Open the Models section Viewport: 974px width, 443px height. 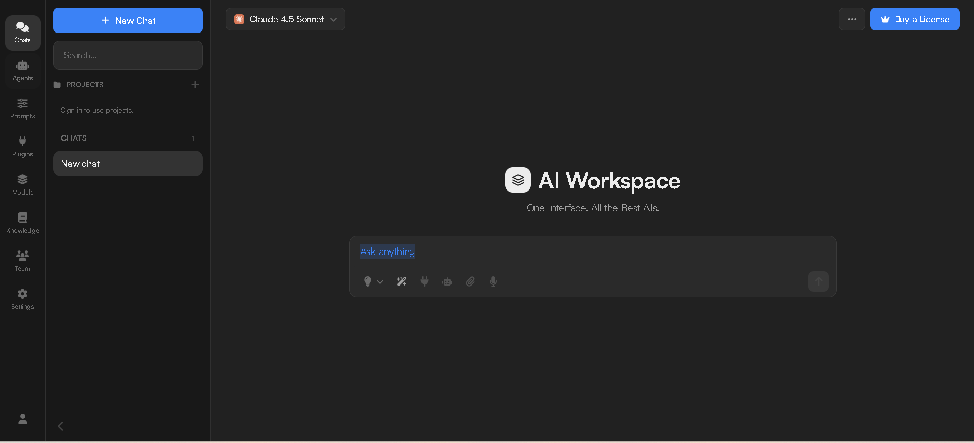pyautogui.click(x=22, y=185)
